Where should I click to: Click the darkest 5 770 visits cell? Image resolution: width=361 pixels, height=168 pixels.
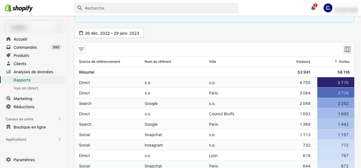click(336, 83)
